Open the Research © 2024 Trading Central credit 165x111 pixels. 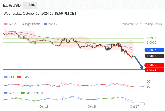142,24
